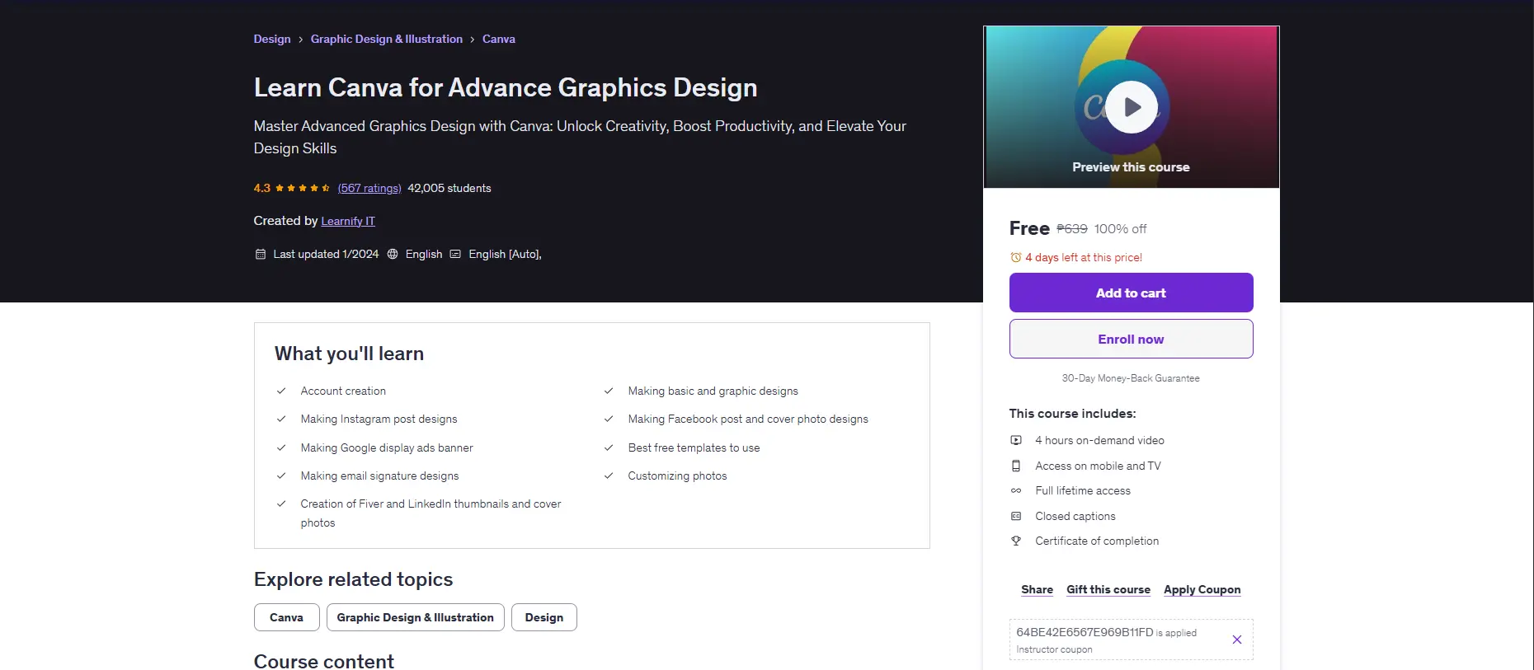Screen dimensions: 1534x670
Task: Click the 100% off discount text
Action: [x=1120, y=228]
